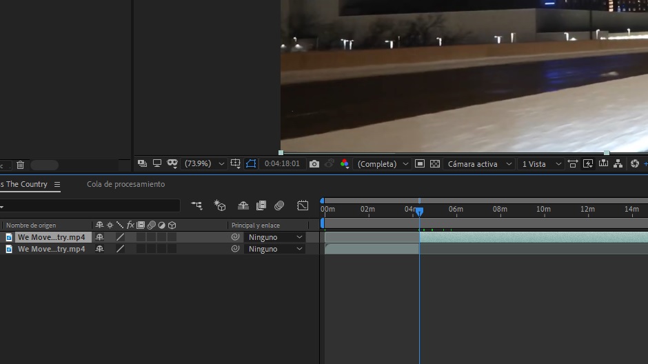Click the fx effects column header icon

[130, 225]
